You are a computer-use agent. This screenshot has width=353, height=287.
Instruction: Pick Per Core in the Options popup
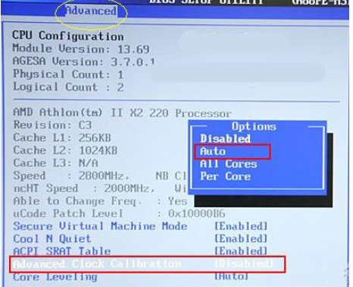point(225,176)
